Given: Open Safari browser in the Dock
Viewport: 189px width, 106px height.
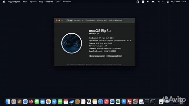Looking at the screenshot, I should pyautogui.click(x=25, y=102).
